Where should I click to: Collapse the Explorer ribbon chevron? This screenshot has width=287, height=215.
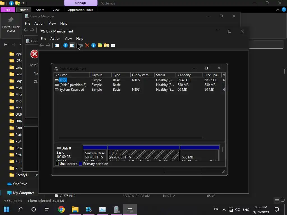[278, 10]
